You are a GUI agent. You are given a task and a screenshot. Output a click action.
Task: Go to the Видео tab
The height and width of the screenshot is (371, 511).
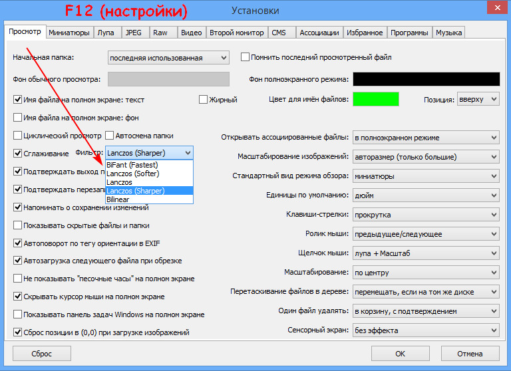click(x=192, y=33)
